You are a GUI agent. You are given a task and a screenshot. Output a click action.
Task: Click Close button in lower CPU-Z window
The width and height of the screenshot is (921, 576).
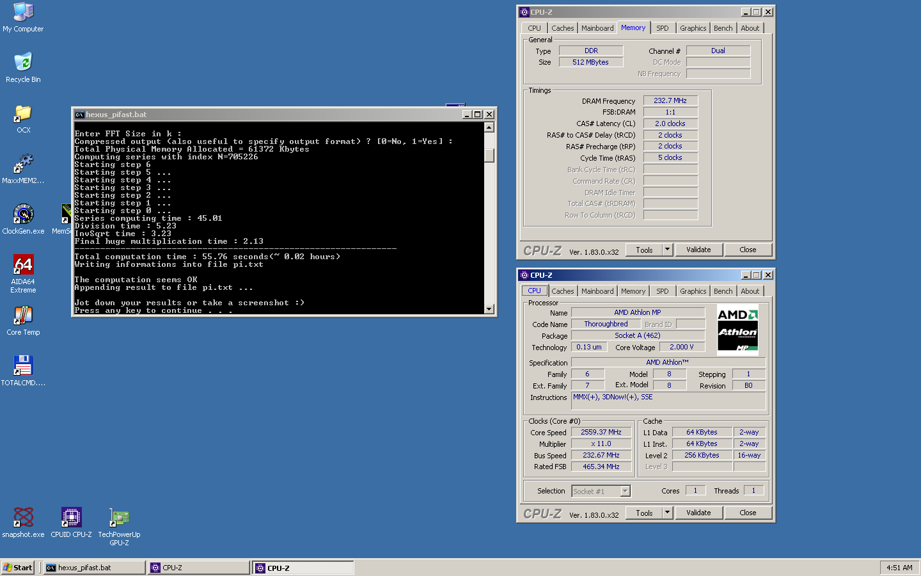click(748, 513)
